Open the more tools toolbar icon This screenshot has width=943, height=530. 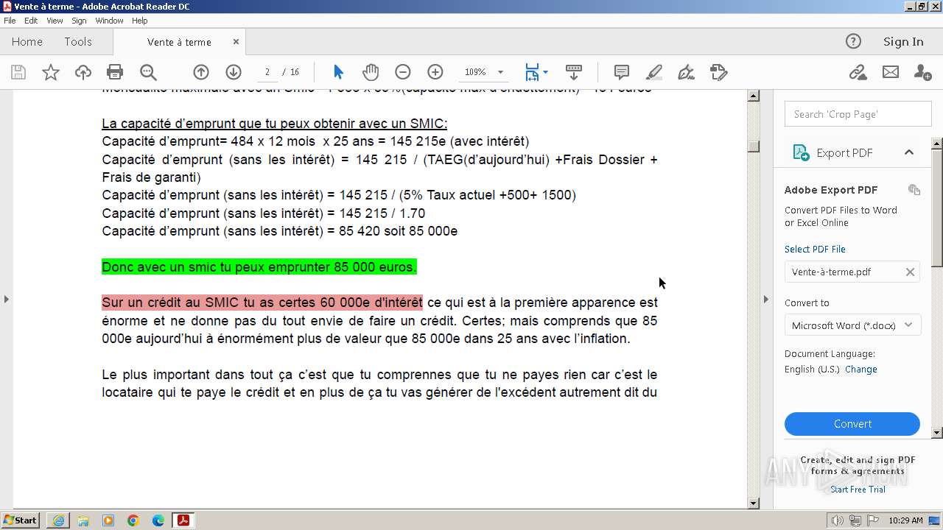pos(719,72)
